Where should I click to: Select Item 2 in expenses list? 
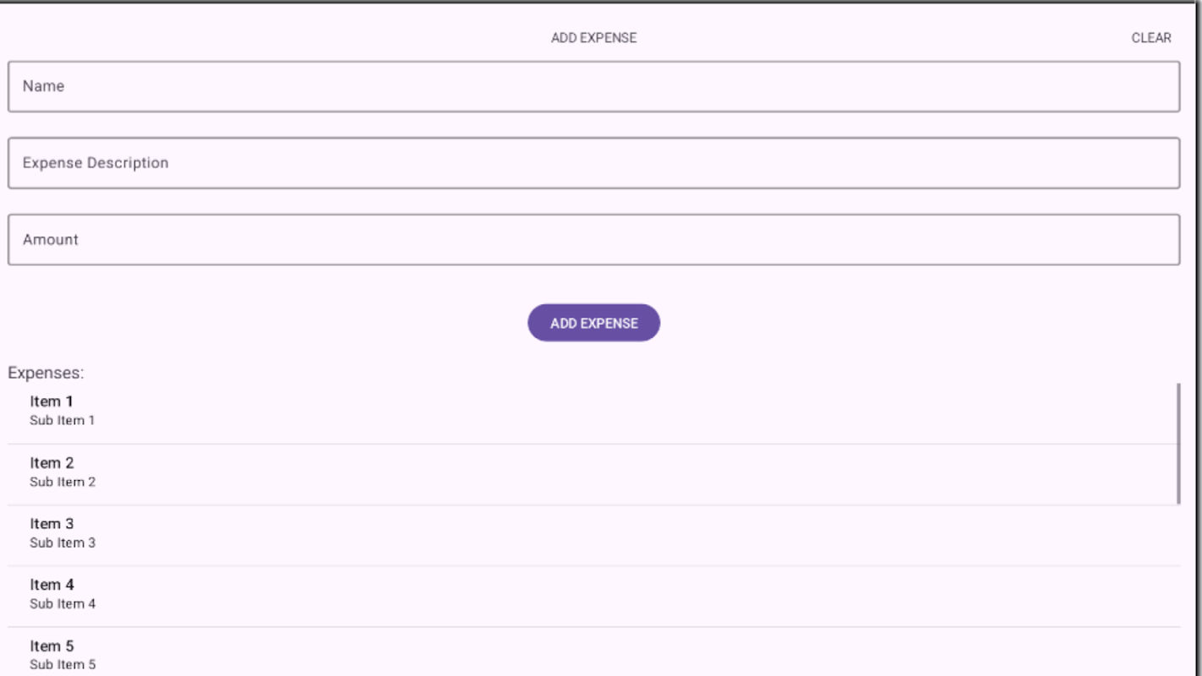593,475
